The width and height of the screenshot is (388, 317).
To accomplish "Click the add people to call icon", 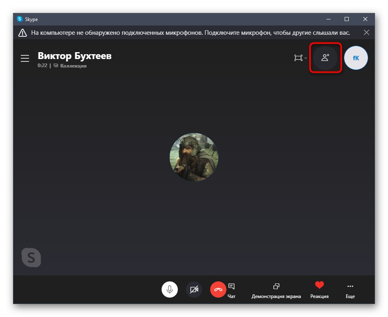I will pos(325,58).
